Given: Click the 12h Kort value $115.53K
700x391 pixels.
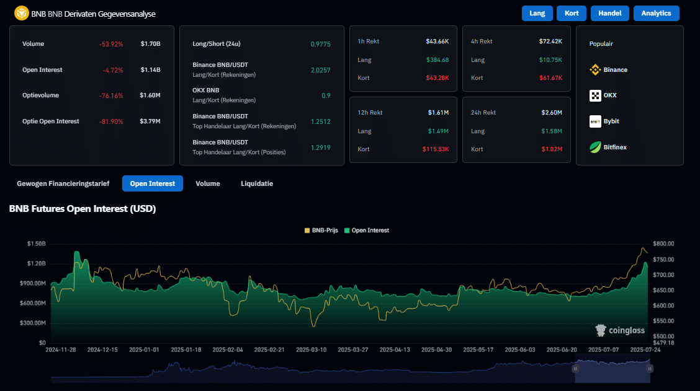Looking at the screenshot, I should (x=436, y=149).
